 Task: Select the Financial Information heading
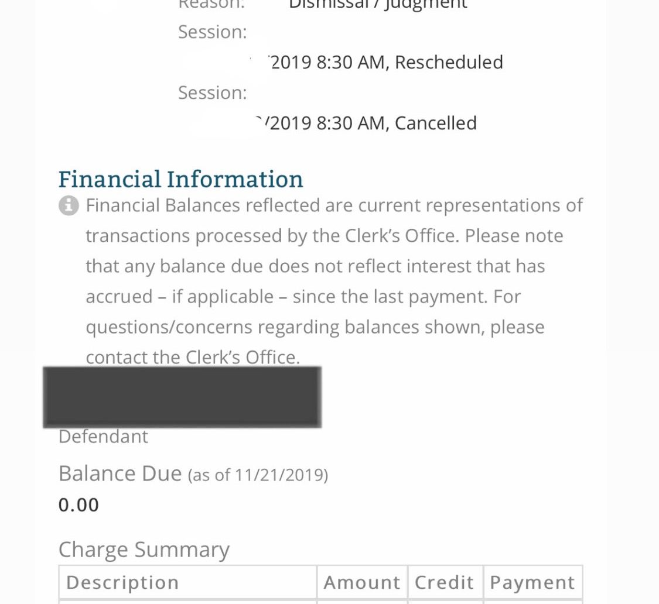(x=180, y=179)
